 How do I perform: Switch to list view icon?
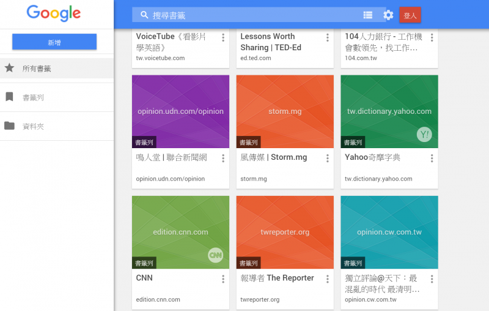[x=368, y=15]
